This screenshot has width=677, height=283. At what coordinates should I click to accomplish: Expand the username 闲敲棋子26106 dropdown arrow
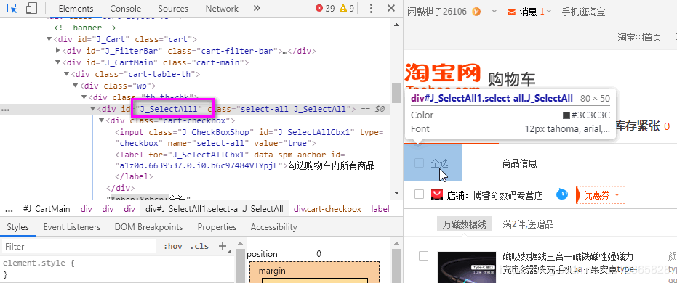click(x=494, y=11)
